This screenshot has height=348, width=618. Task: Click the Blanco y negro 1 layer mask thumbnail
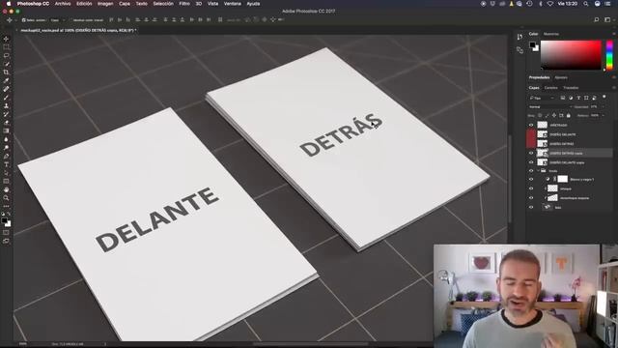(x=562, y=179)
